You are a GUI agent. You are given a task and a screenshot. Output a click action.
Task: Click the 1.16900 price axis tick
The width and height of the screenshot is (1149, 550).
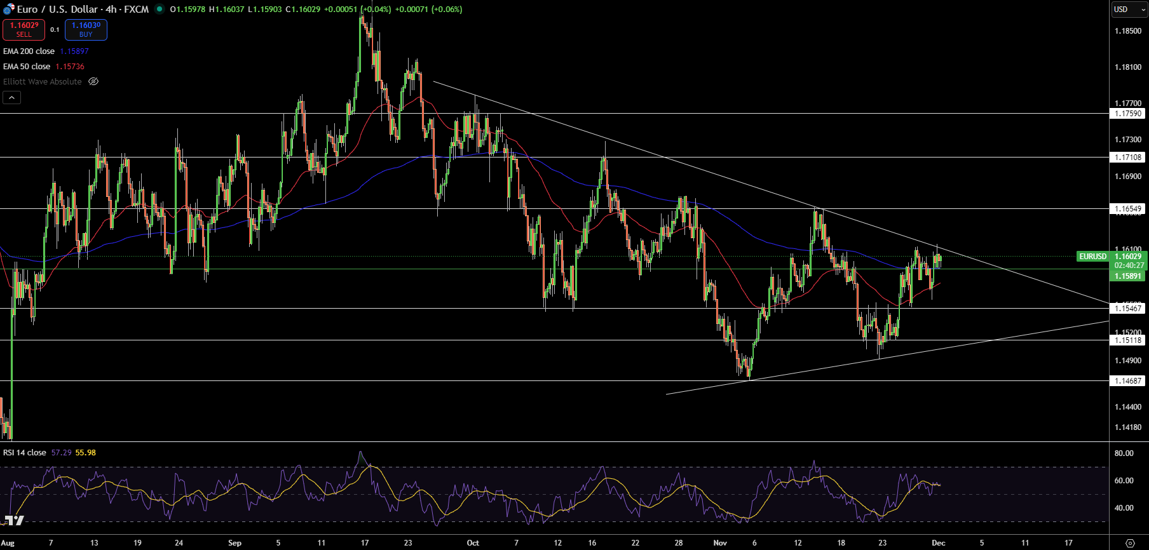[1128, 176]
